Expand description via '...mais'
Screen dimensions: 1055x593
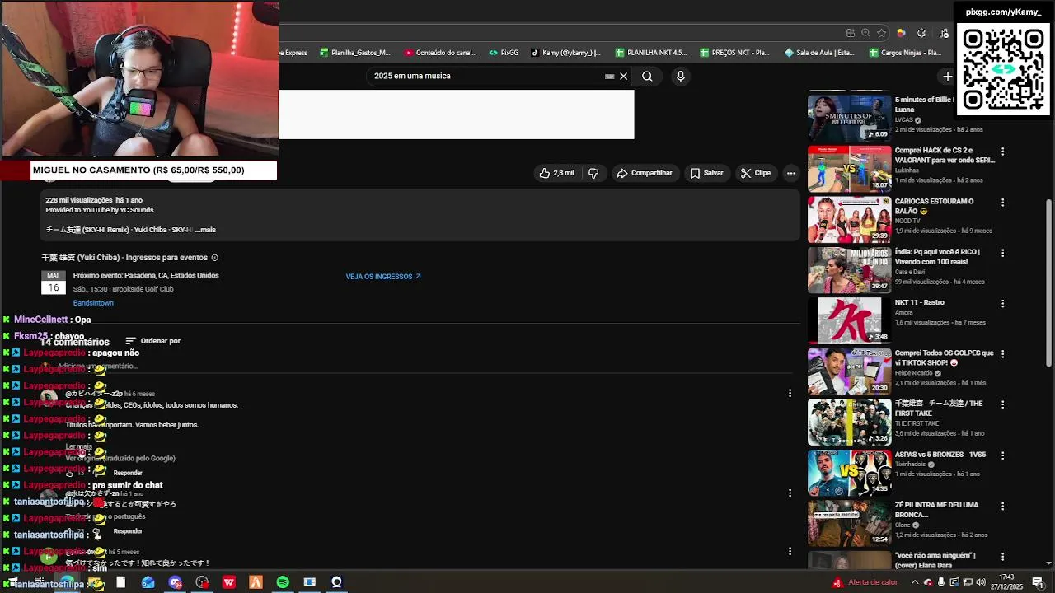[205, 230]
